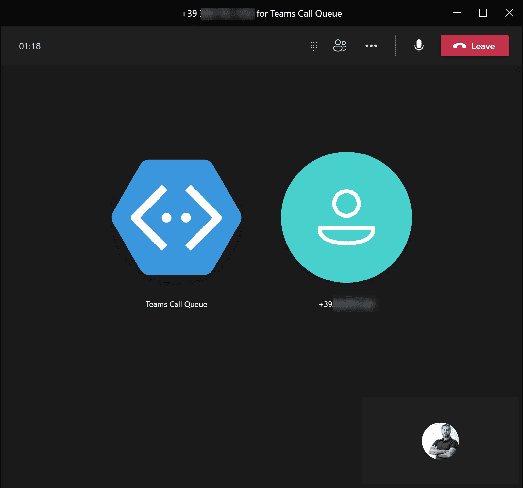Image resolution: width=523 pixels, height=488 pixels.
Task: Click the +39 caller number under avatar
Action: point(346,304)
